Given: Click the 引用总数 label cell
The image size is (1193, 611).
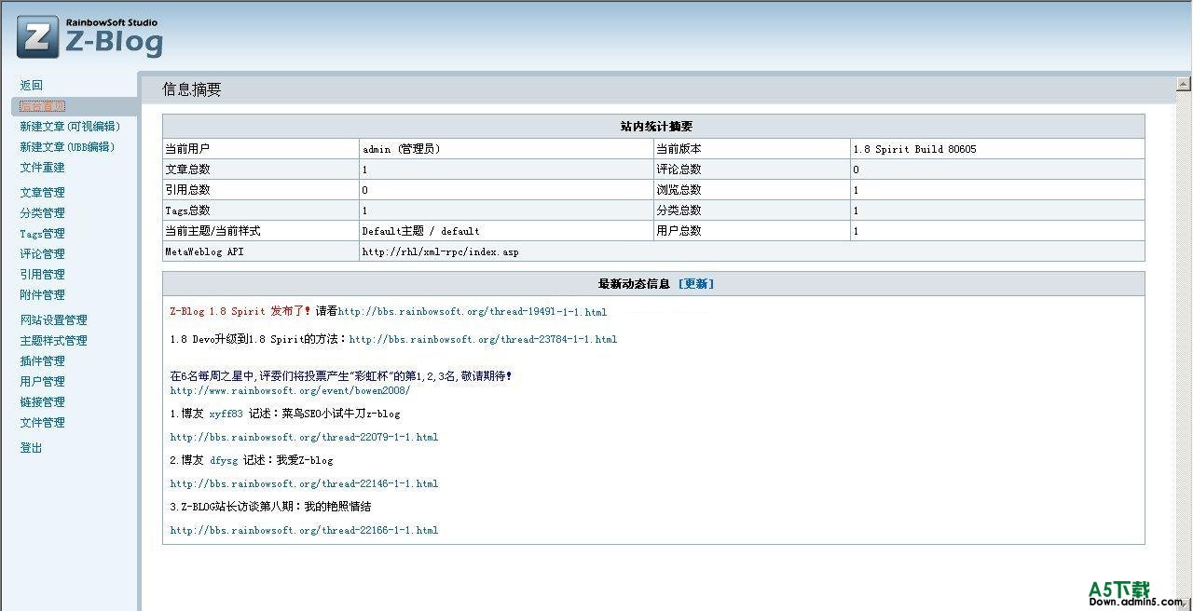Looking at the screenshot, I should (x=261, y=190).
